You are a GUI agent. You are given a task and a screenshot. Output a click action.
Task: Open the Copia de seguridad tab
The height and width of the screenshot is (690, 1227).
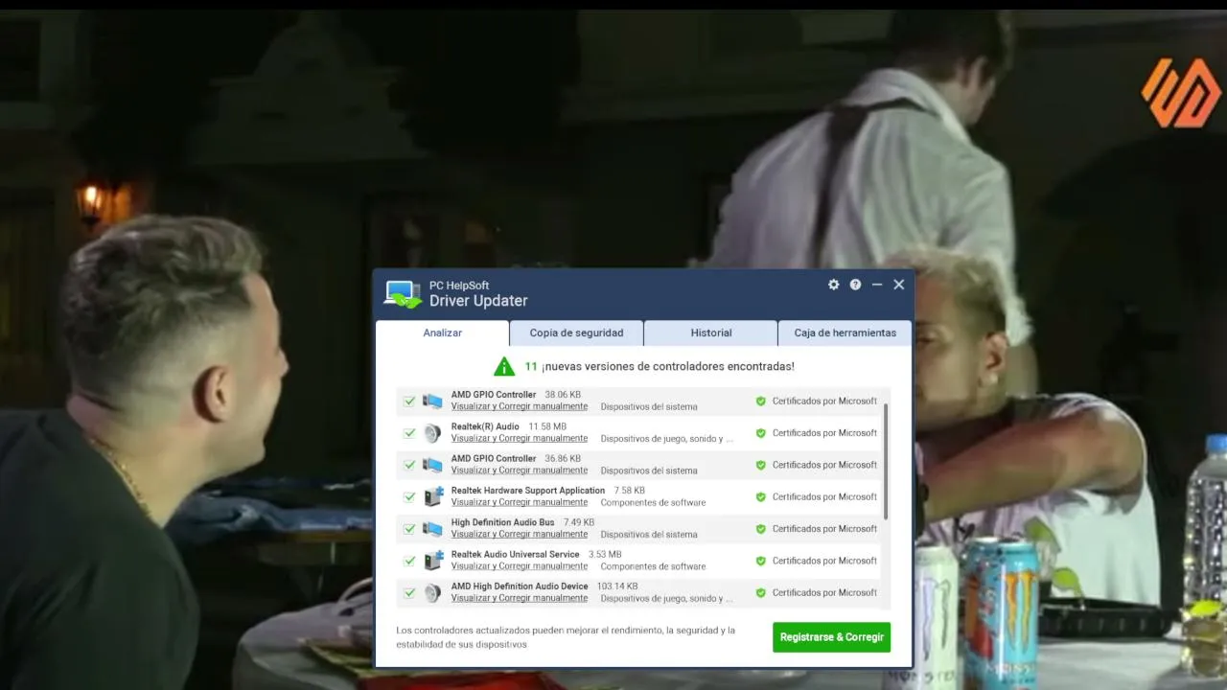pyautogui.click(x=576, y=333)
